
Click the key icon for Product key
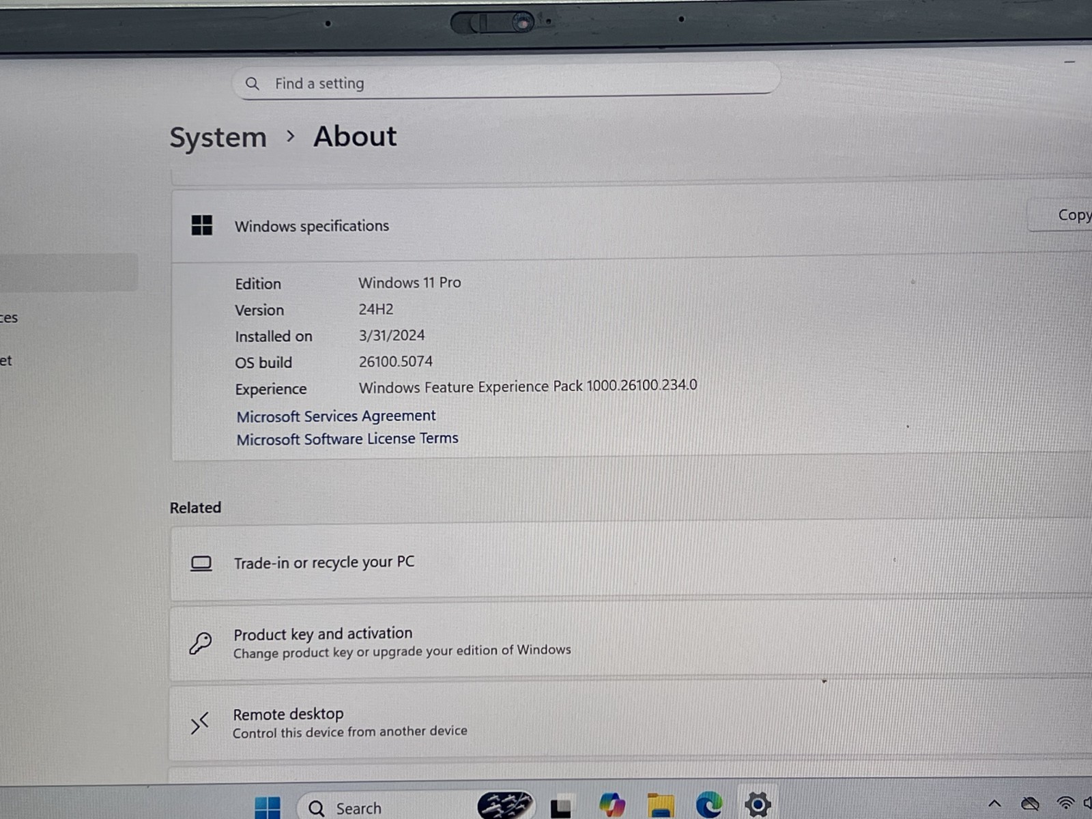click(200, 643)
